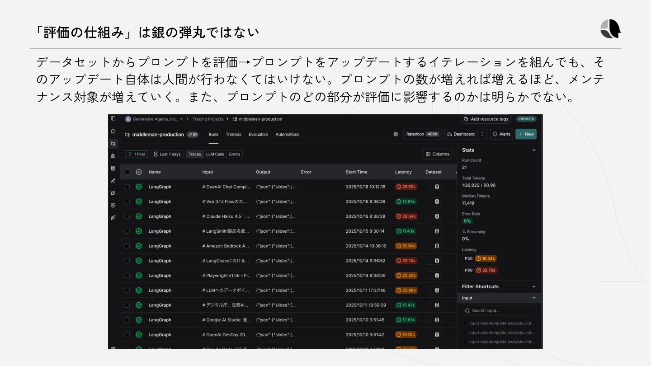Click the green New button
Viewport: 651px width, 366px height.
coord(526,134)
